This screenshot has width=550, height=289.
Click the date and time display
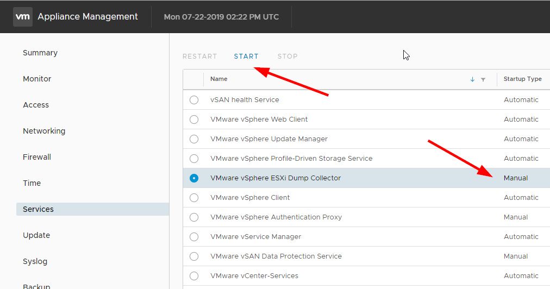click(221, 17)
